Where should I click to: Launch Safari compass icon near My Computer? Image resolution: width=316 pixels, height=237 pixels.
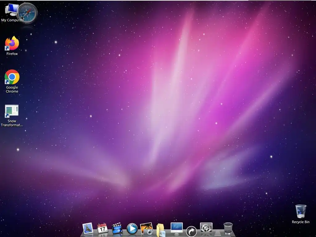click(27, 13)
